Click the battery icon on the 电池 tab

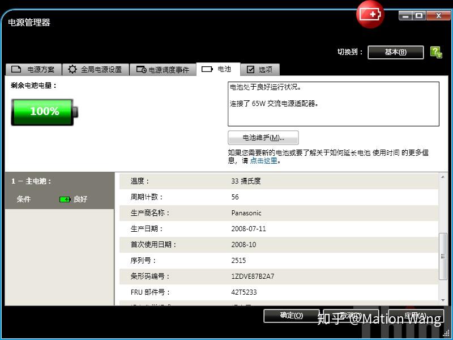pos(206,69)
